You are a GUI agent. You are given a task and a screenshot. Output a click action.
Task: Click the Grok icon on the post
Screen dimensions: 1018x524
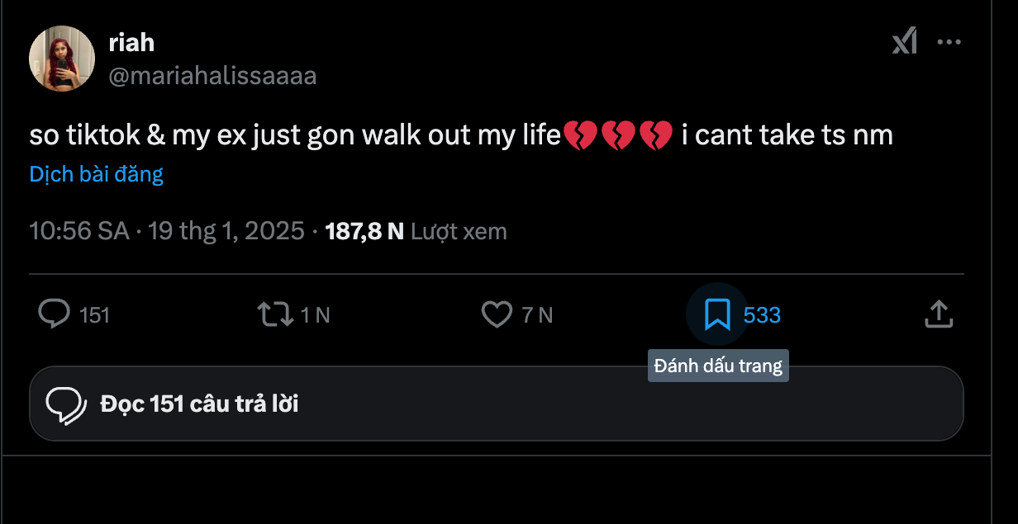click(x=905, y=41)
